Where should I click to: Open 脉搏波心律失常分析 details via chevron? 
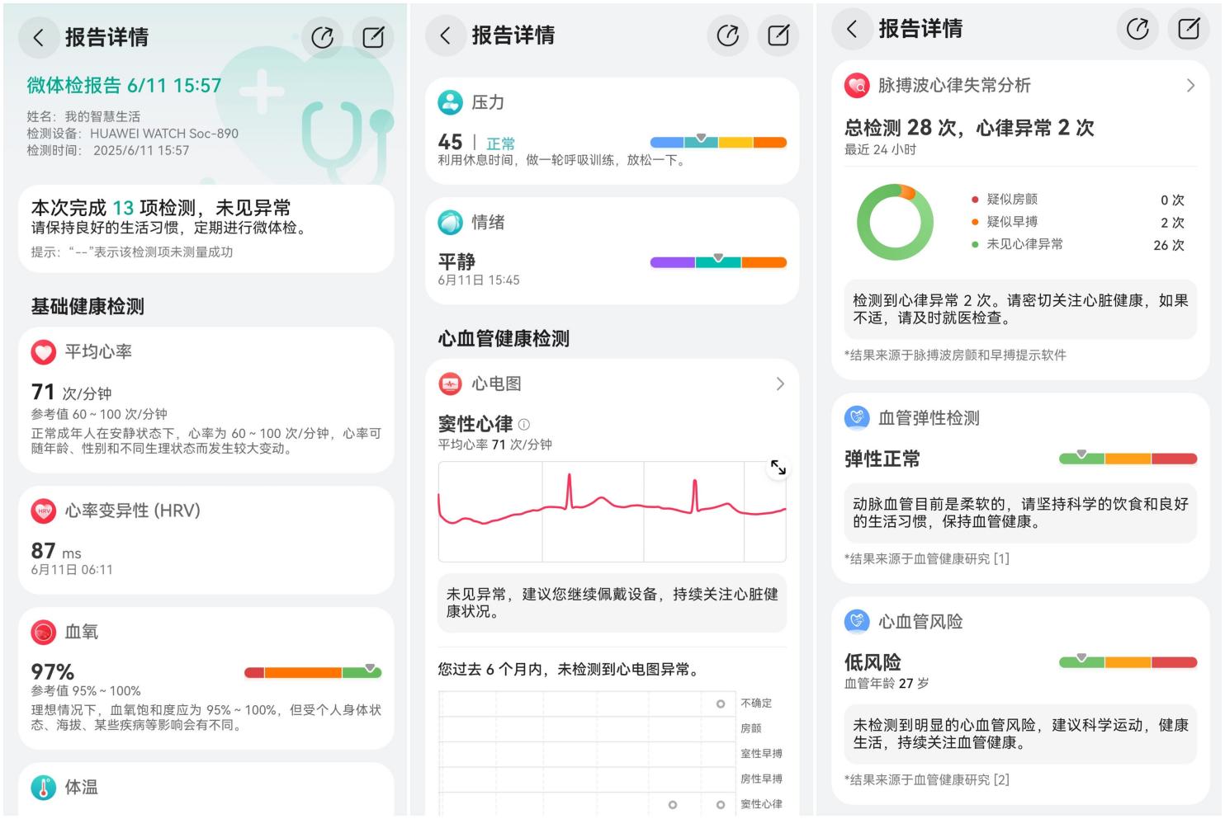(x=1190, y=85)
